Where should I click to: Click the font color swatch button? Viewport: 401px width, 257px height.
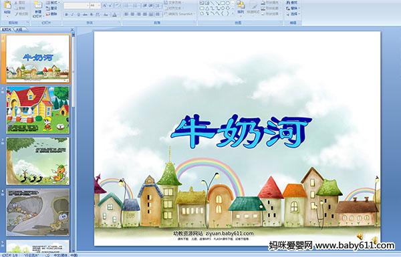point(114,15)
